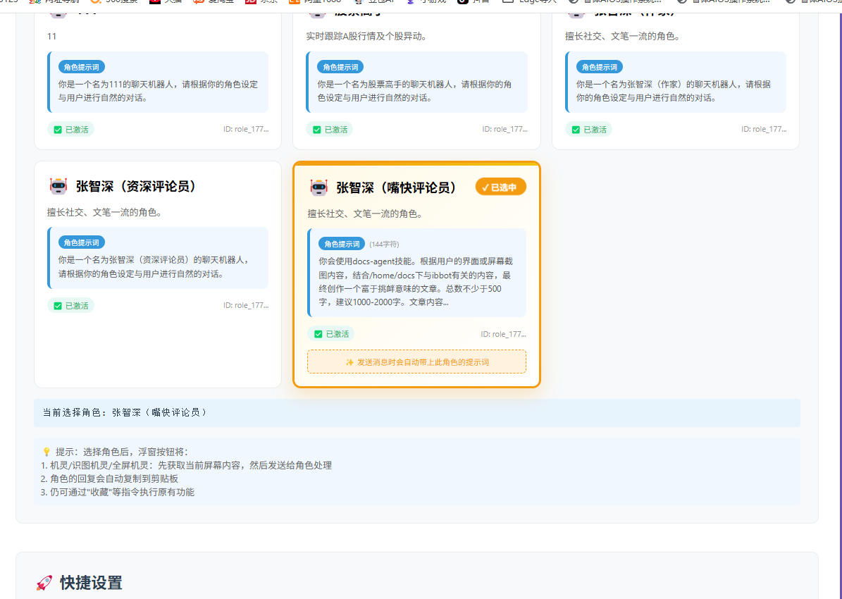
Task: Toggle 已激活 on 张智深（资深评论员）card
Action: (x=69, y=305)
